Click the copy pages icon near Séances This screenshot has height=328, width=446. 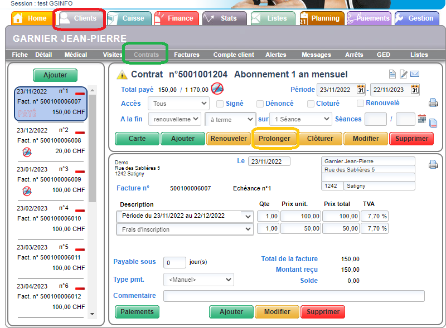(x=433, y=123)
